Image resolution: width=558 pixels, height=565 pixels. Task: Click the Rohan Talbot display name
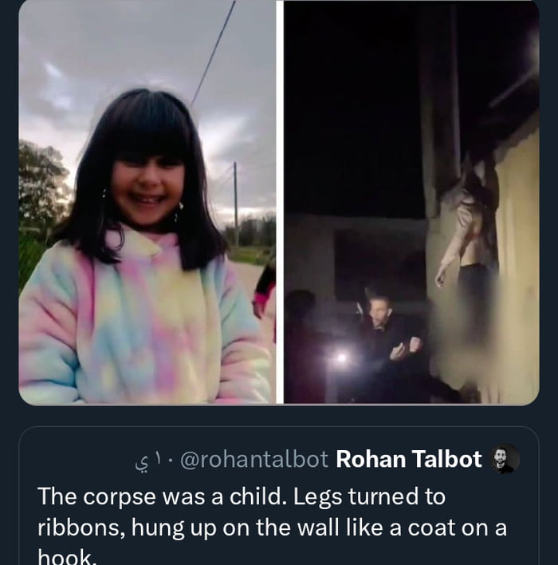point(409,459)
